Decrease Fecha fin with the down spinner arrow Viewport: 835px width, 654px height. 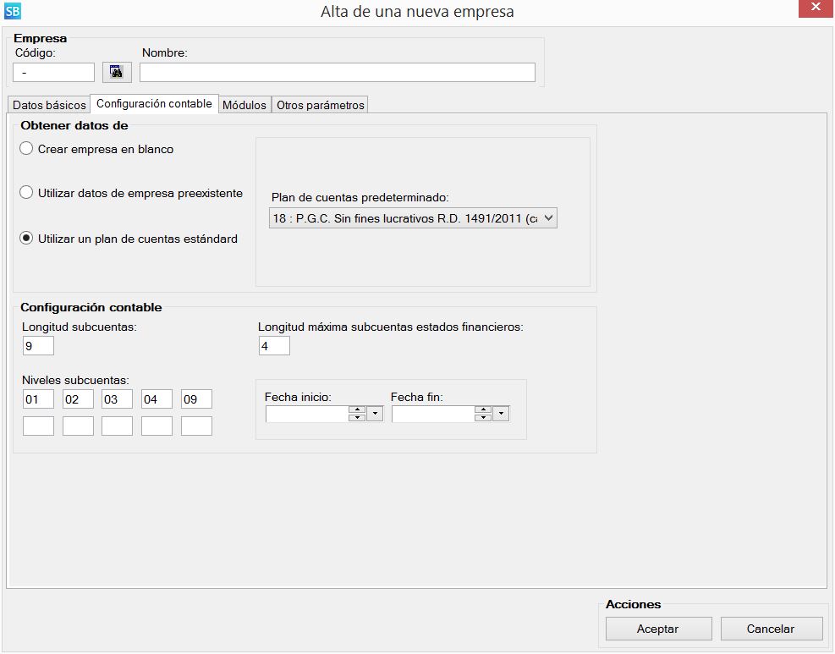tap(483, 417)
